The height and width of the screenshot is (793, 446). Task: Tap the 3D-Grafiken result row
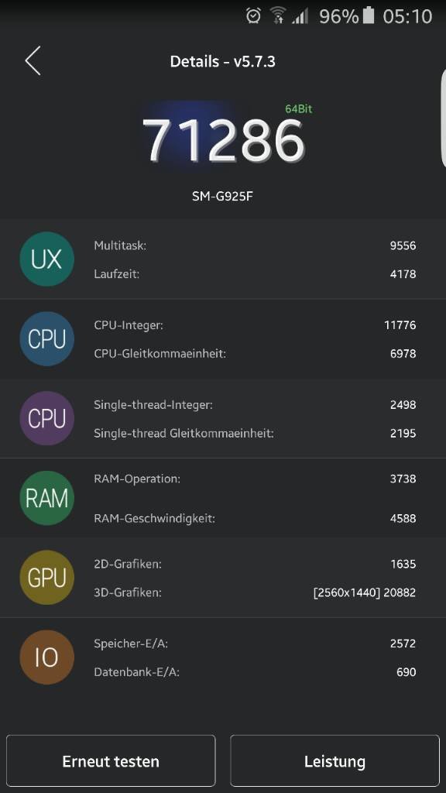click(x=255, y=592)
